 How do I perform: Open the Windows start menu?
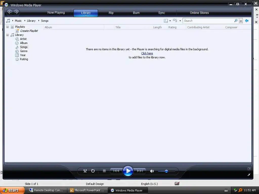click(12, 190)
